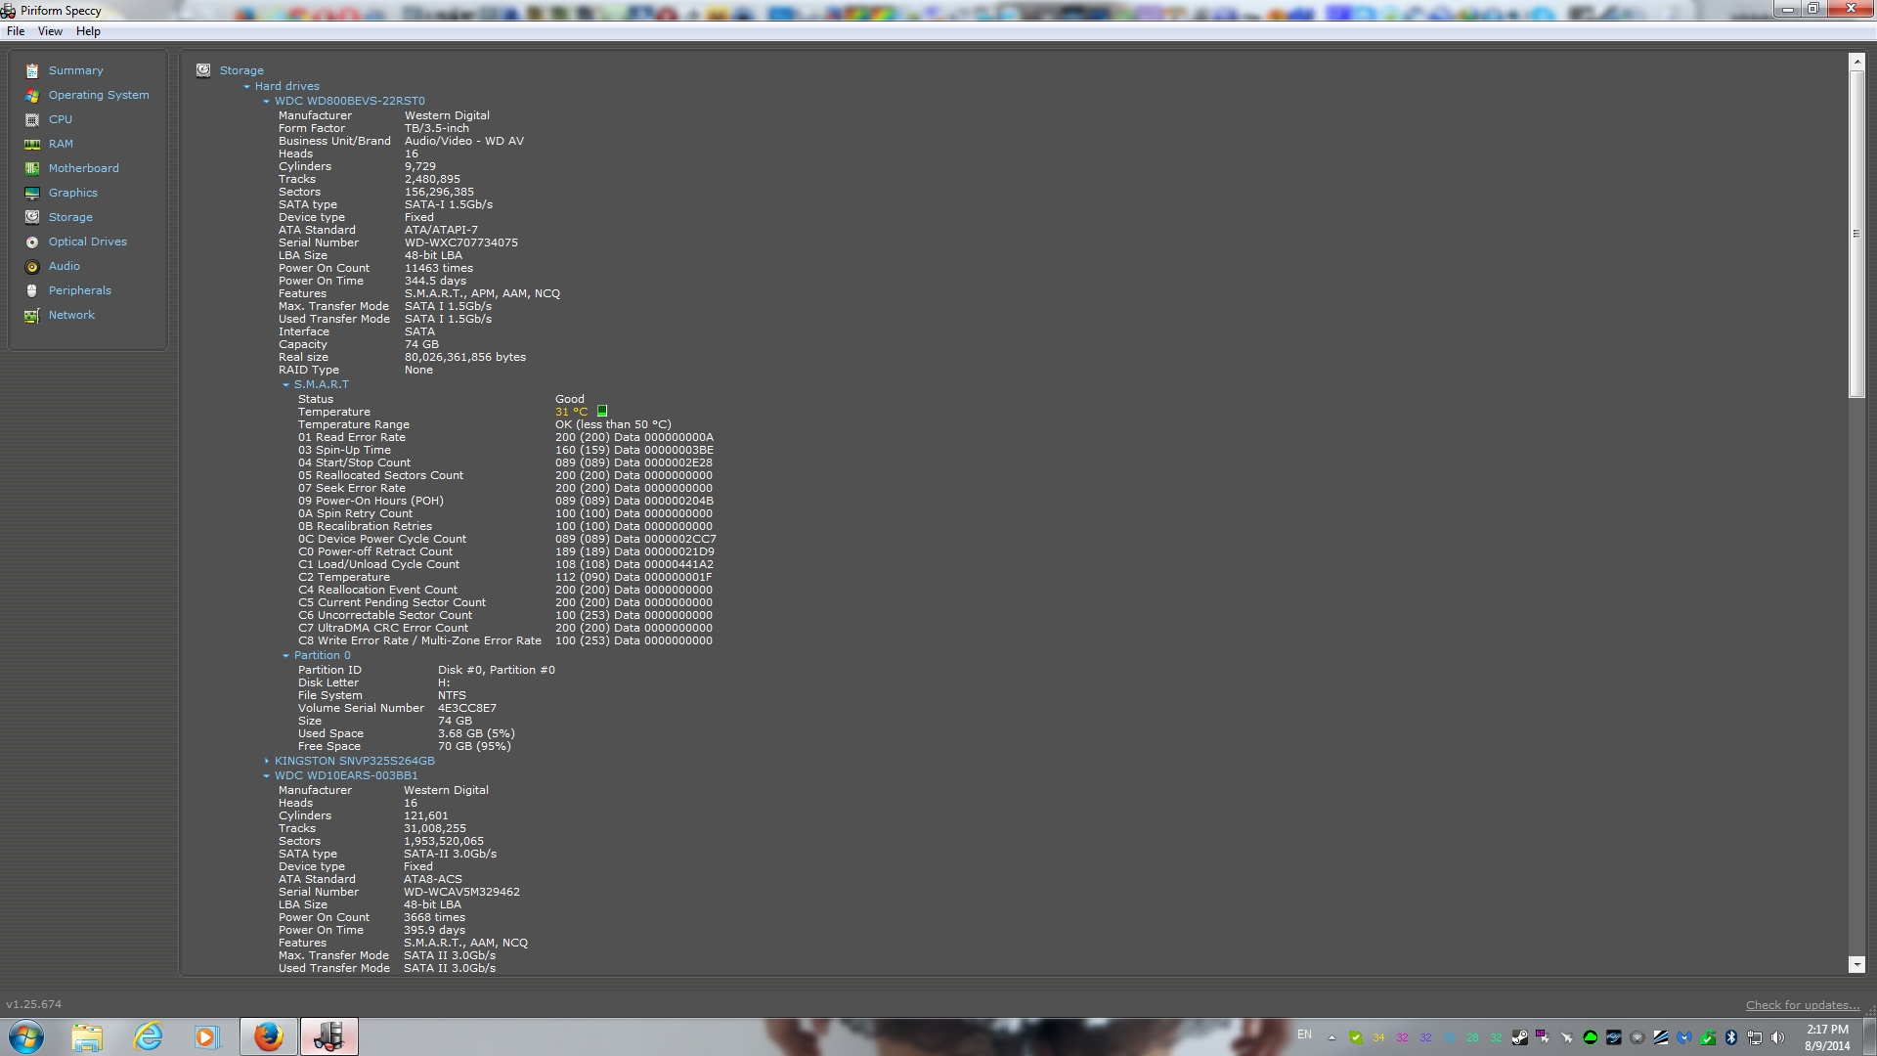Expand the KINGSTON SNVP325S264GB drive

[x=266, y=761]
